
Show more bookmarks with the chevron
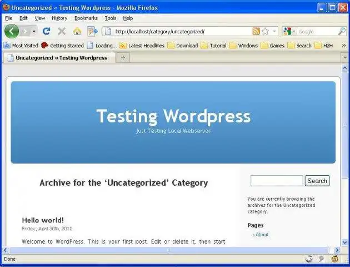[344, 46]
